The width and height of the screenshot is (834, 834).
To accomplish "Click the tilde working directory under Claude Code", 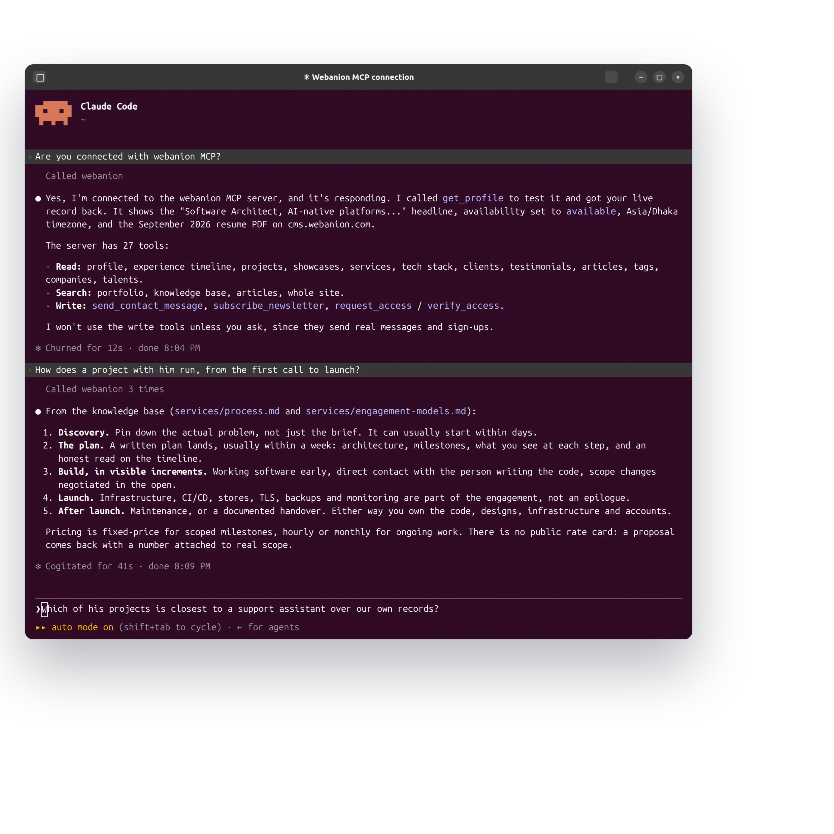I will (83, 120).
